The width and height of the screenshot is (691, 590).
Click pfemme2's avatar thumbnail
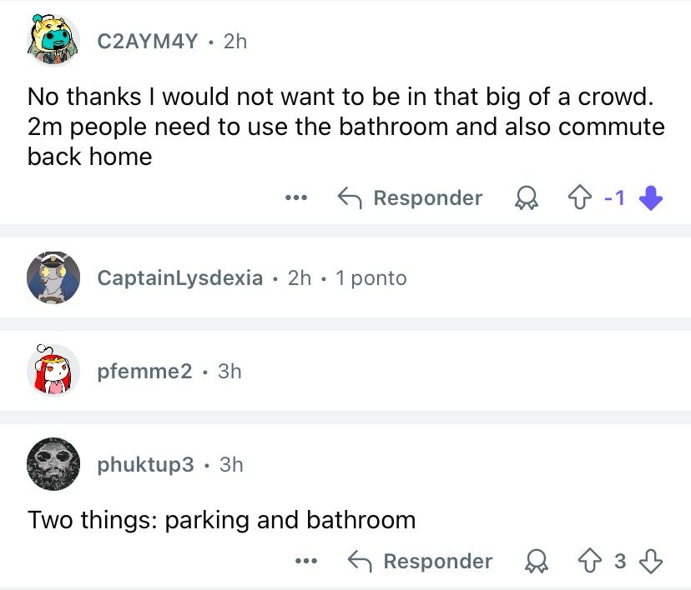click(53, 371)
